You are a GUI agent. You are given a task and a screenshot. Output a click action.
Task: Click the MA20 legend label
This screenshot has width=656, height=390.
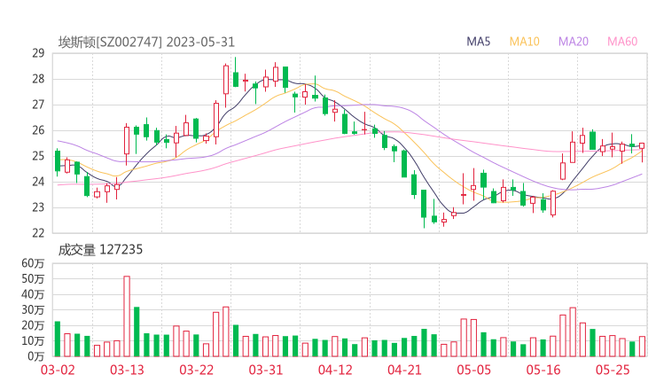[x=574, y=42]
